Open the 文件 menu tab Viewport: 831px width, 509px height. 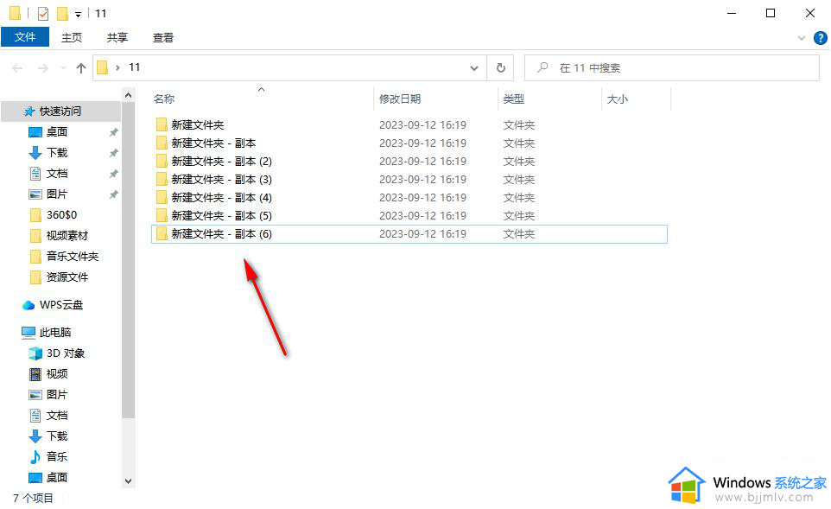(25, 37)
